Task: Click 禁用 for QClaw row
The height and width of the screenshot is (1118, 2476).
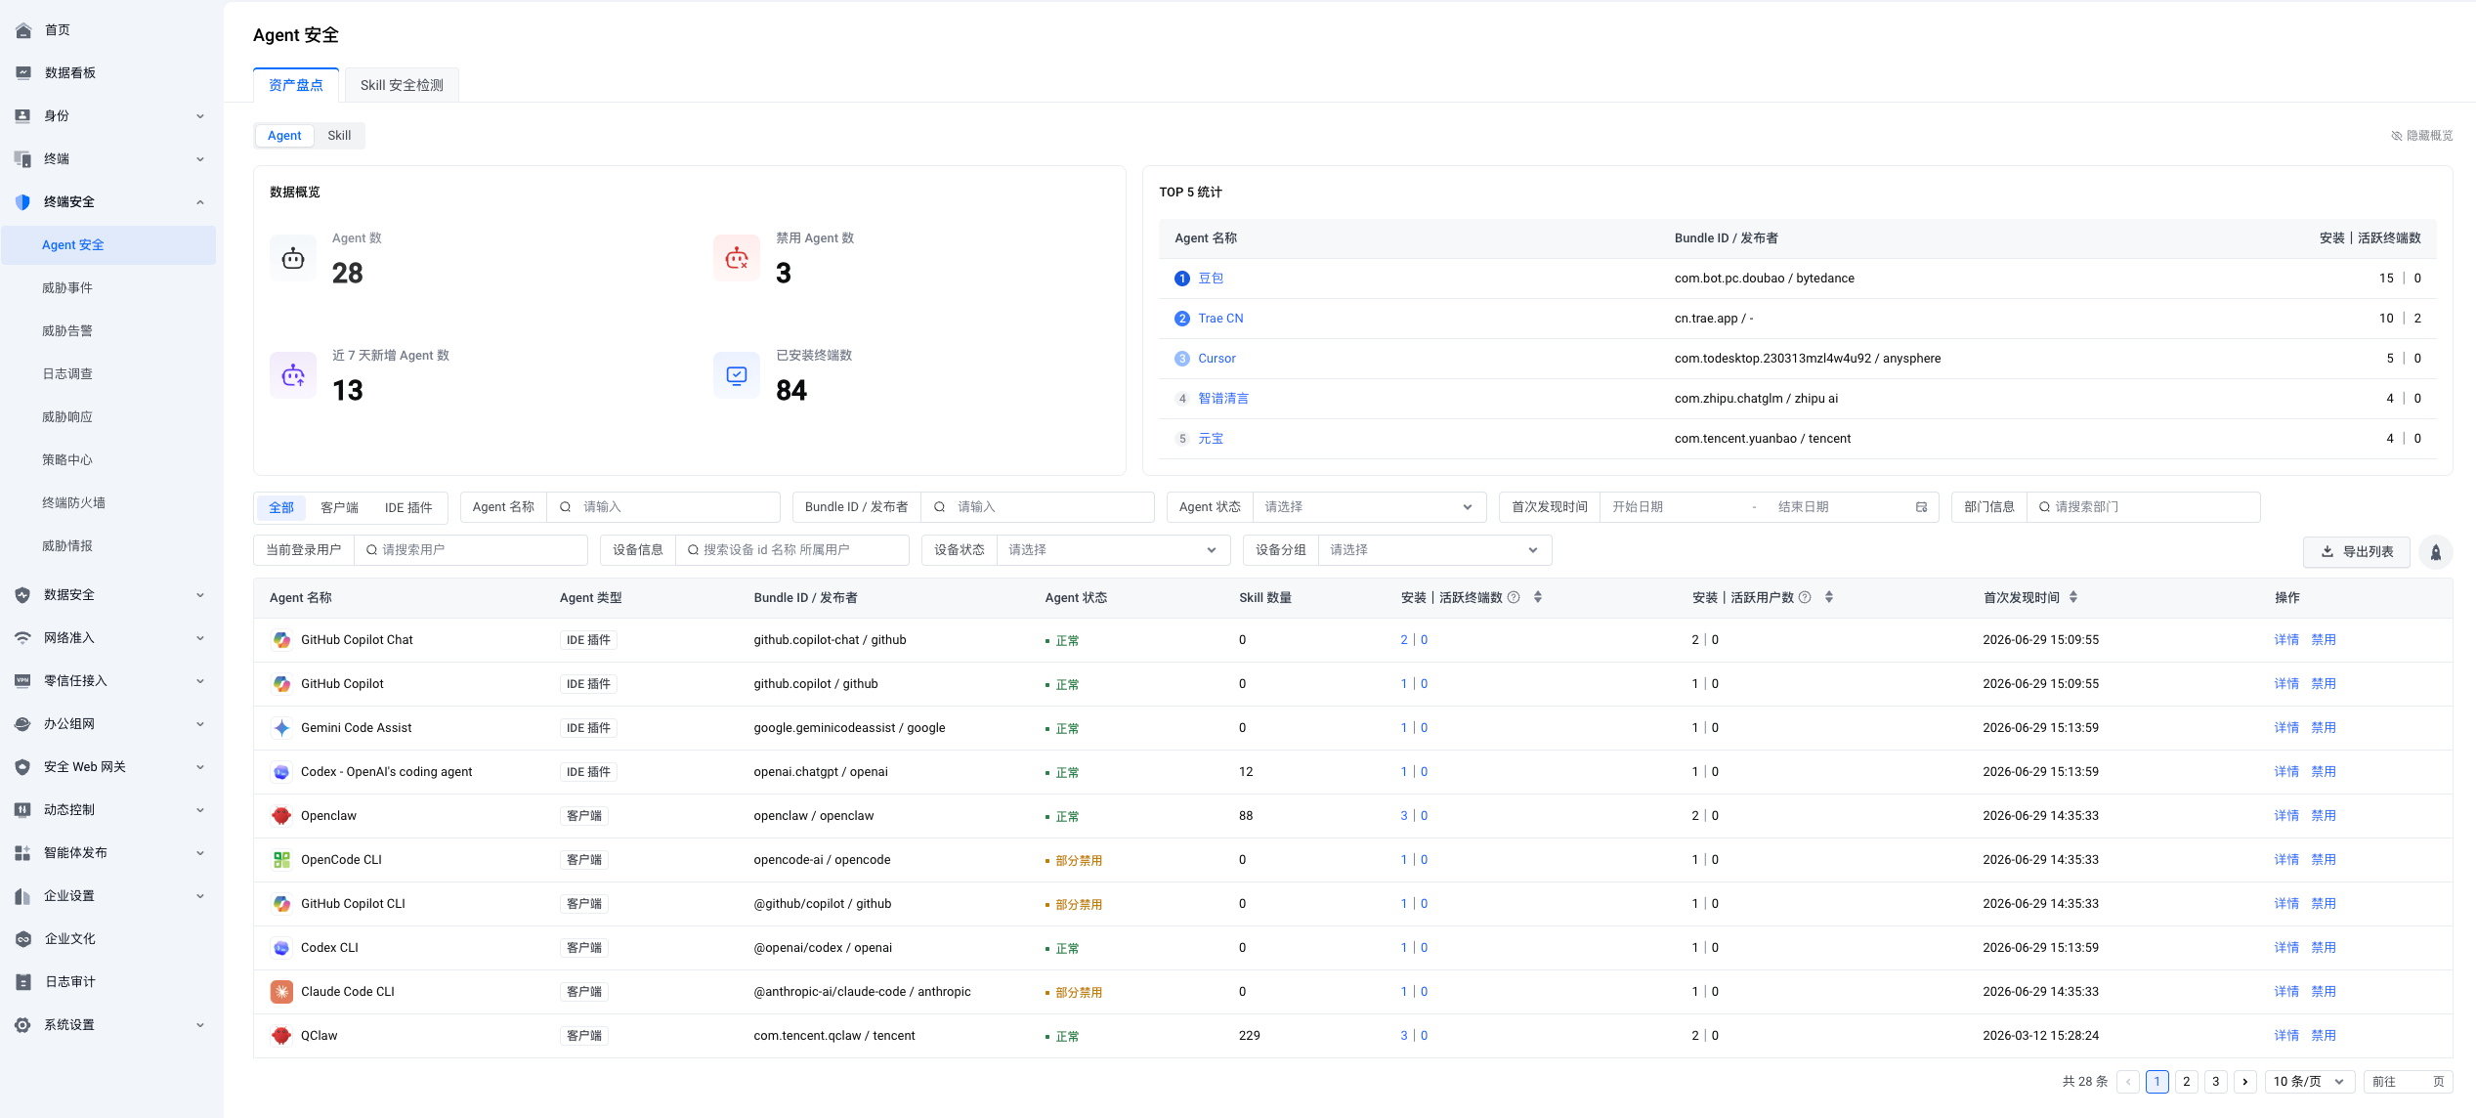Action: point(2324,1036)
